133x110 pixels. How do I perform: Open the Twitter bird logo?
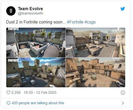[123, 9]
